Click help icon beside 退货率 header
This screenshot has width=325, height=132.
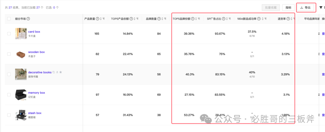pos(288,19)
